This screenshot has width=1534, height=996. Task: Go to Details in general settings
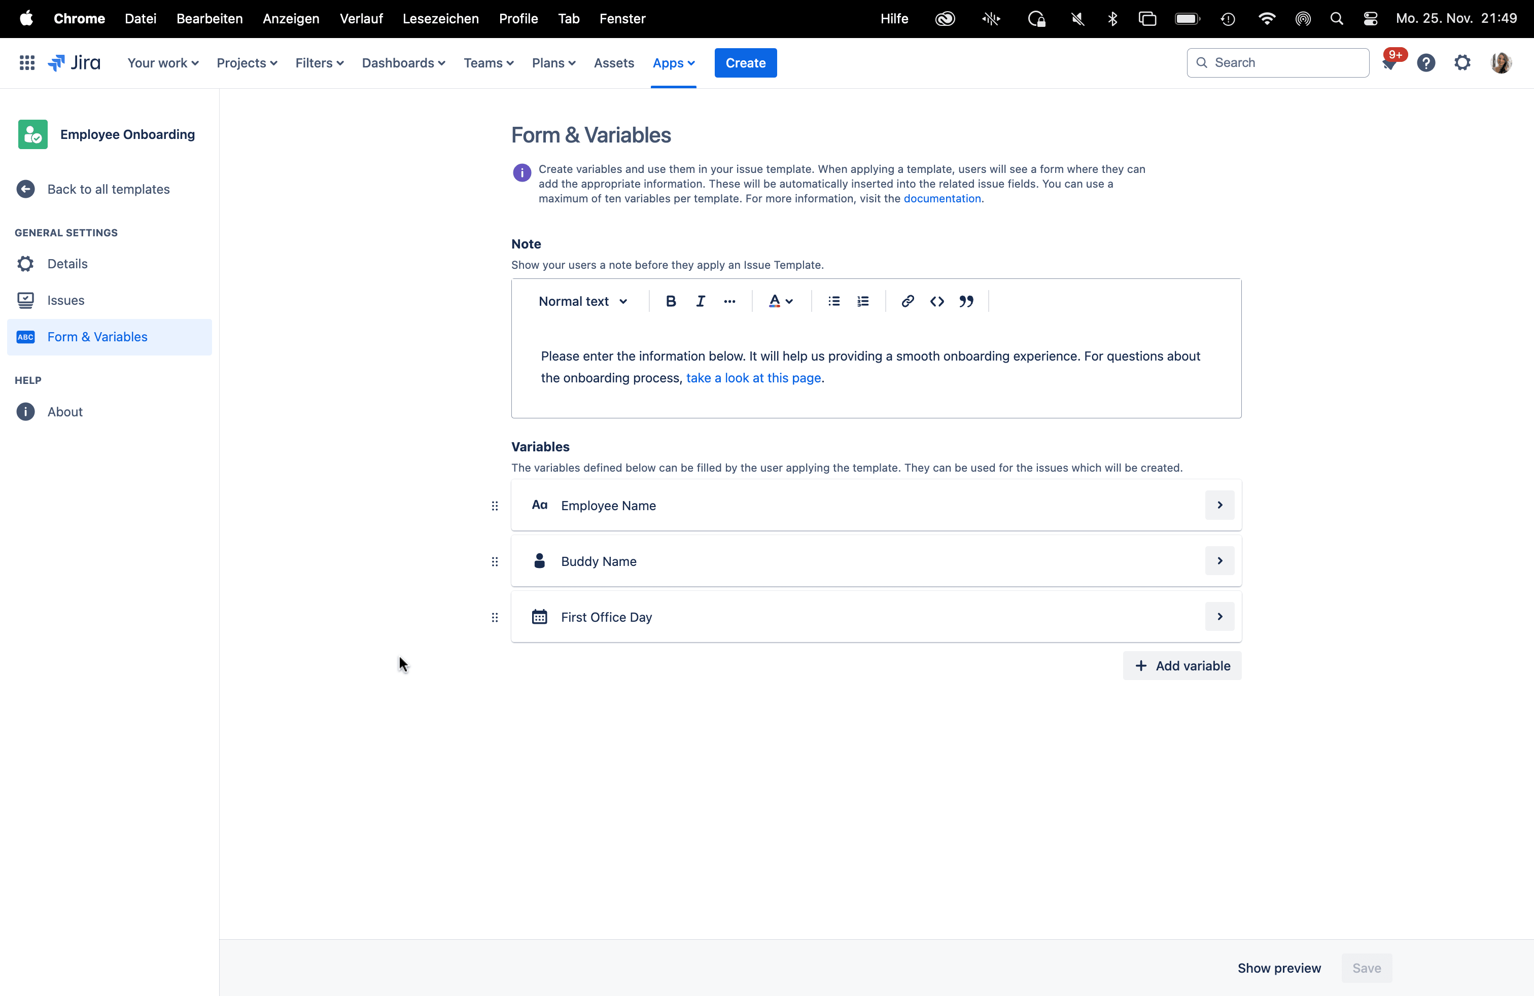[x=67, y=264]
